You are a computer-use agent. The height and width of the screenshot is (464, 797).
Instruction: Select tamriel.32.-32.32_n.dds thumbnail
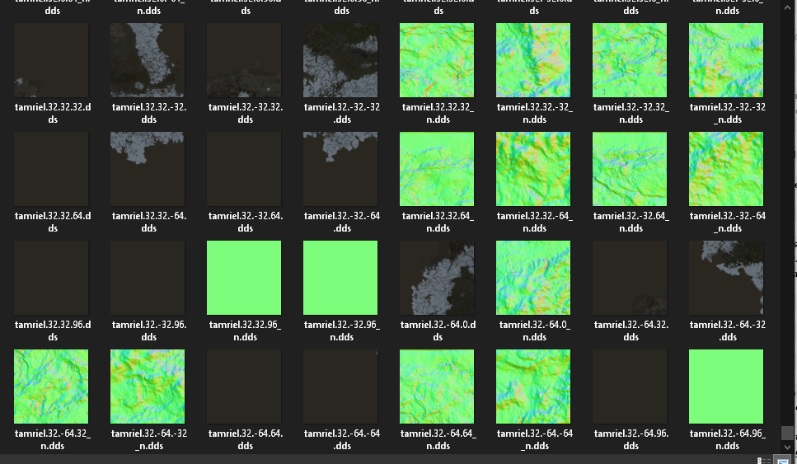630,60
